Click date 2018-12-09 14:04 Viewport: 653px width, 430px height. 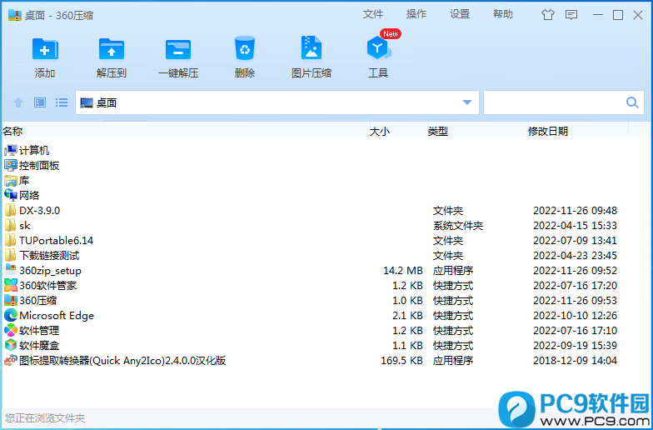tap(575, 360)
